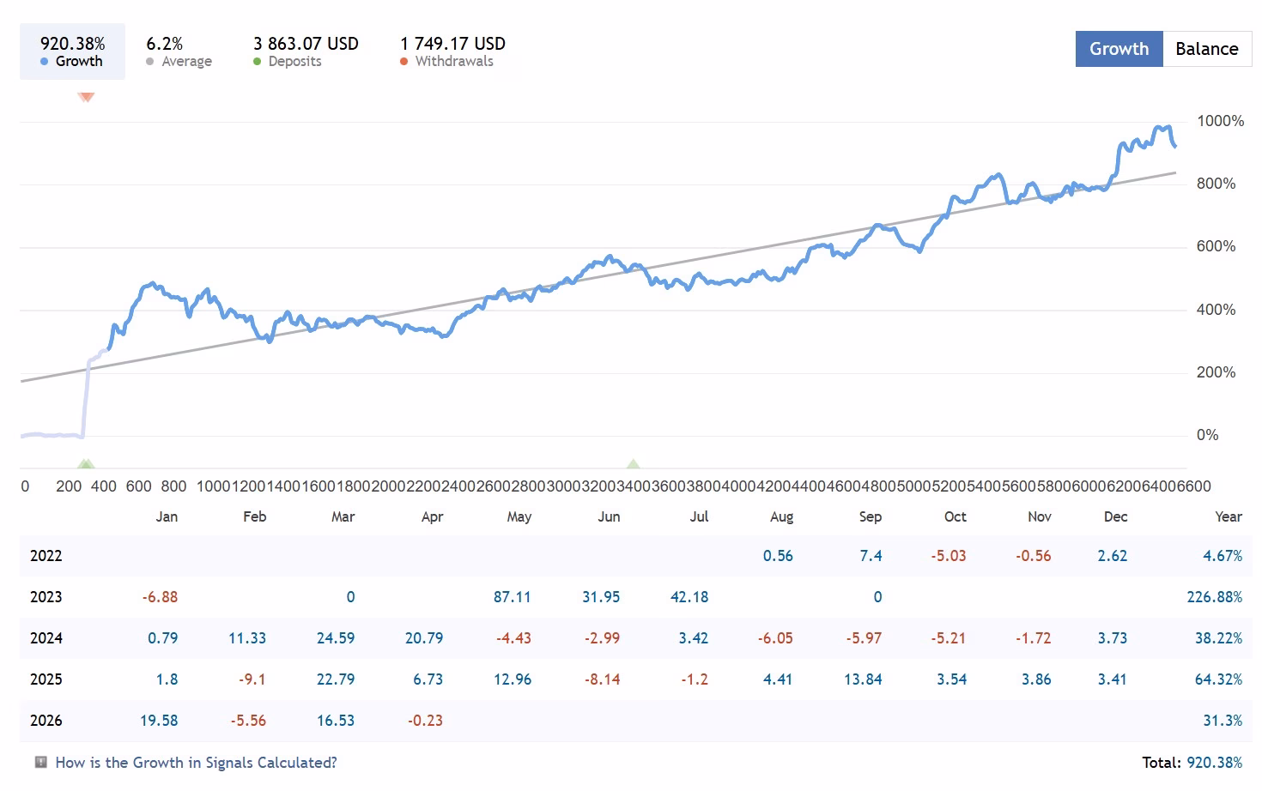The height and width of the screenshot is (791, 1262).
Task: Click help icon beside growth calculation question
Action: [40, 762]
